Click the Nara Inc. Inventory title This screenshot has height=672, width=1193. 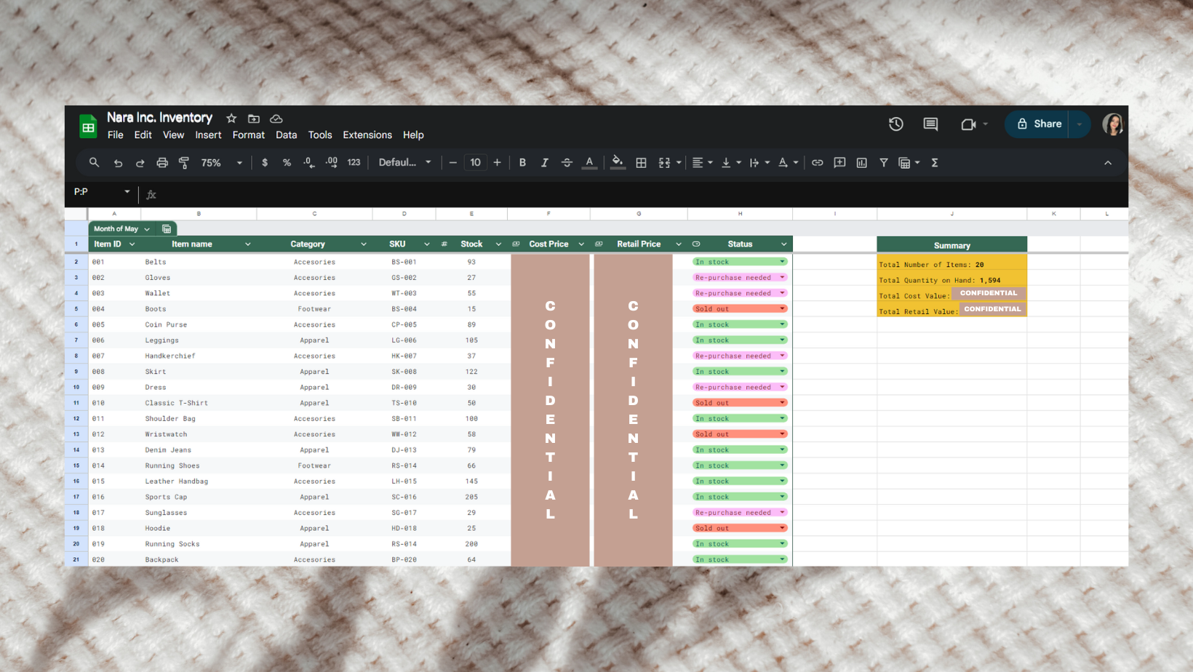pyautogui.click(x=159, y=118)
